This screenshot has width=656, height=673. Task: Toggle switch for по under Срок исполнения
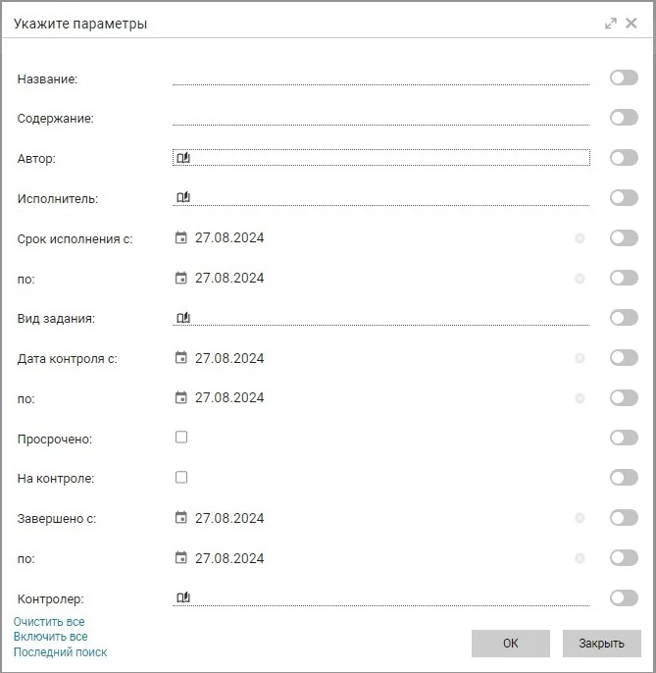tap(624, 278)
